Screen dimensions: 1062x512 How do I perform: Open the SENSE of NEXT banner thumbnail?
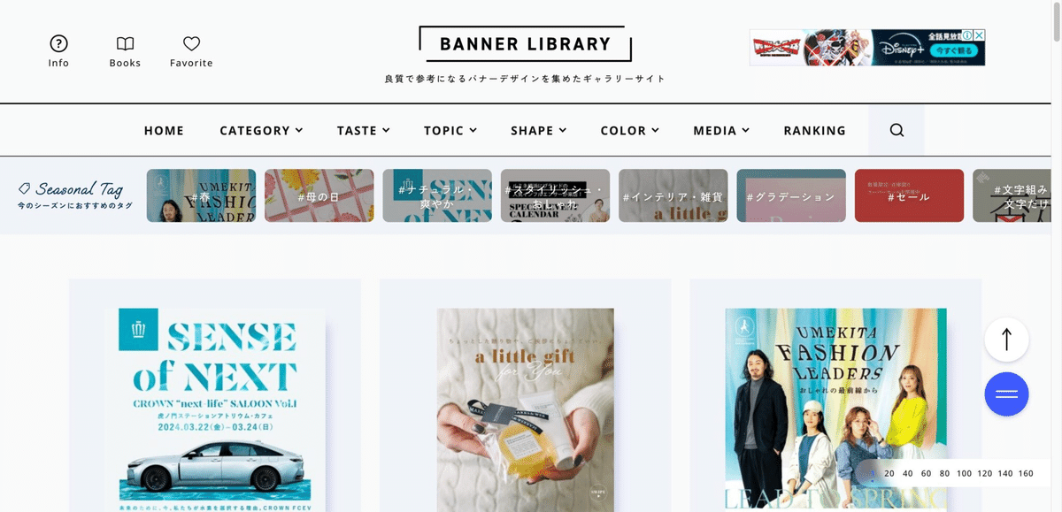214,409
